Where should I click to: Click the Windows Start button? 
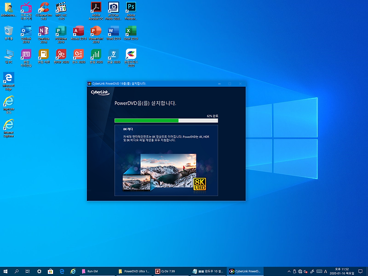coord(5,271)
